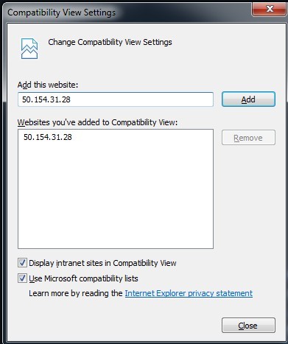Click the "Use Microsoft compatibility lists" label text
The image size is (288, 344).
point(83,278)
